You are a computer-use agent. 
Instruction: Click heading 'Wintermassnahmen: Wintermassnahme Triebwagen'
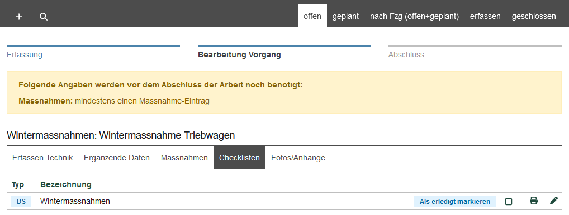121,135
